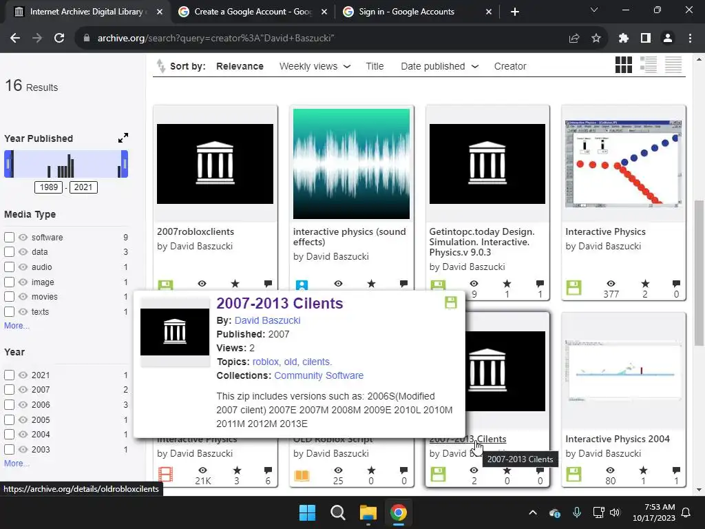Image resolution: width=705 pixels, height=529 pixels.
Task: Open File Explorer from taskbar
Action: pyautogui.click(x=368, y=512)
